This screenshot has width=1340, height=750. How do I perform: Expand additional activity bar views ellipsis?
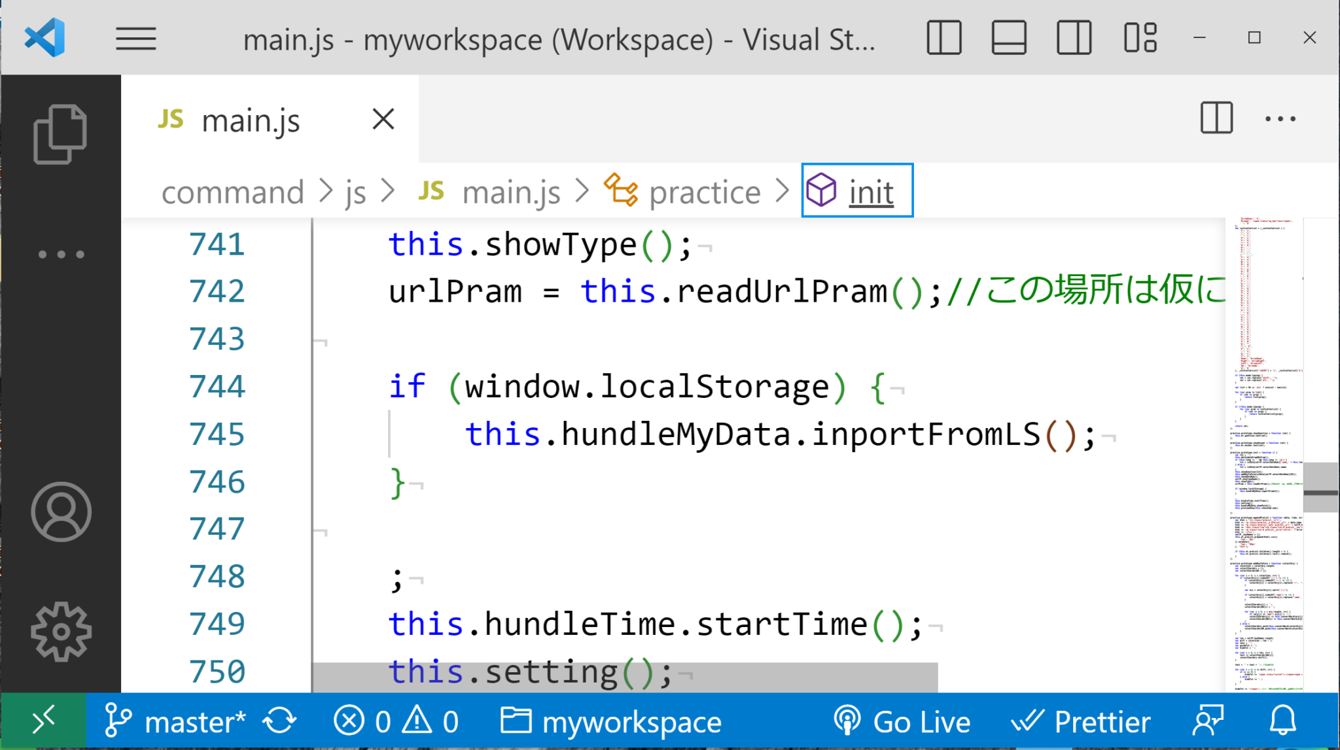click(x=61, y=254)
